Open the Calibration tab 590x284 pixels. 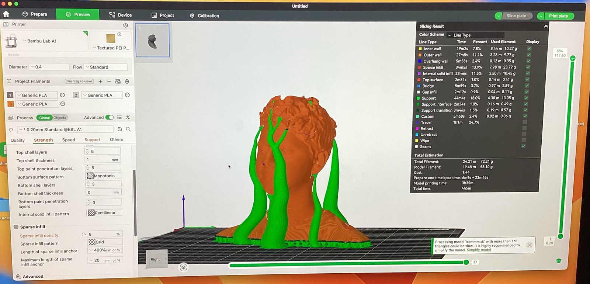[205, 15]
